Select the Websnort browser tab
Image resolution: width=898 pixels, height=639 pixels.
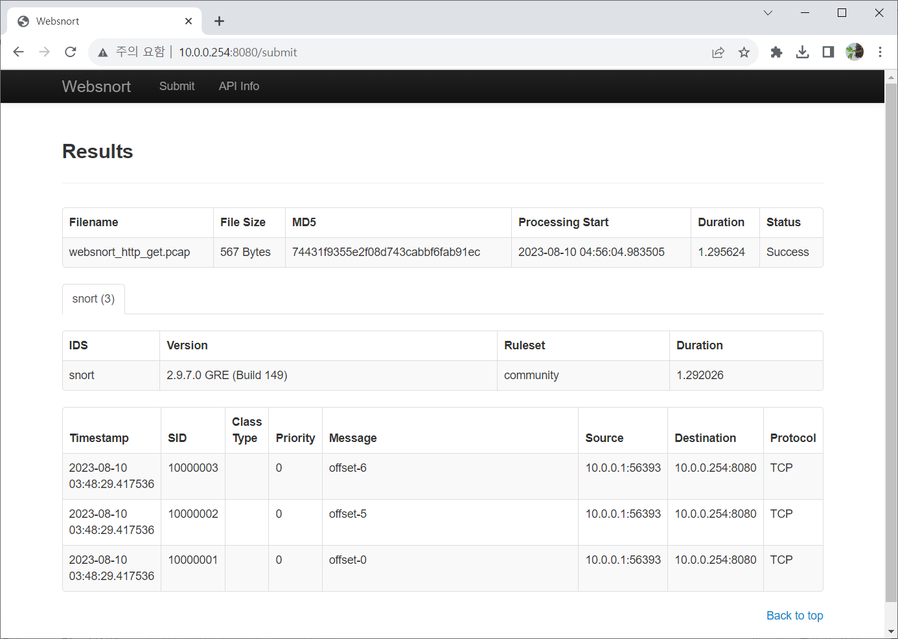[104, 21]
